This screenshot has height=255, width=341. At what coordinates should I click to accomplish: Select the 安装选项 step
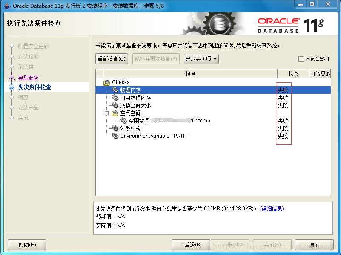(28, 56)
